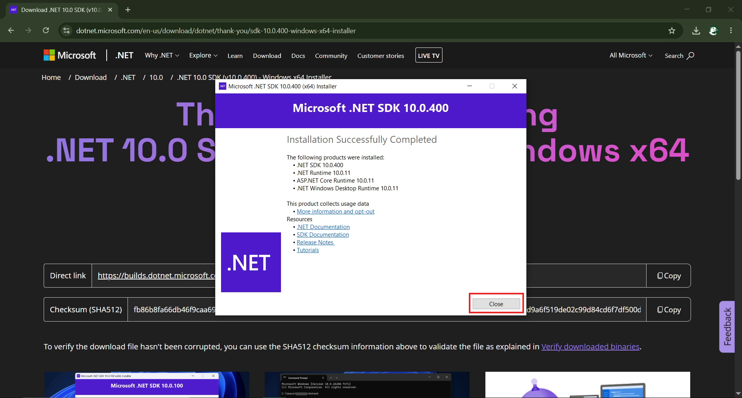
Task: Open the Feedback side tab
Action: click(727, 327)
